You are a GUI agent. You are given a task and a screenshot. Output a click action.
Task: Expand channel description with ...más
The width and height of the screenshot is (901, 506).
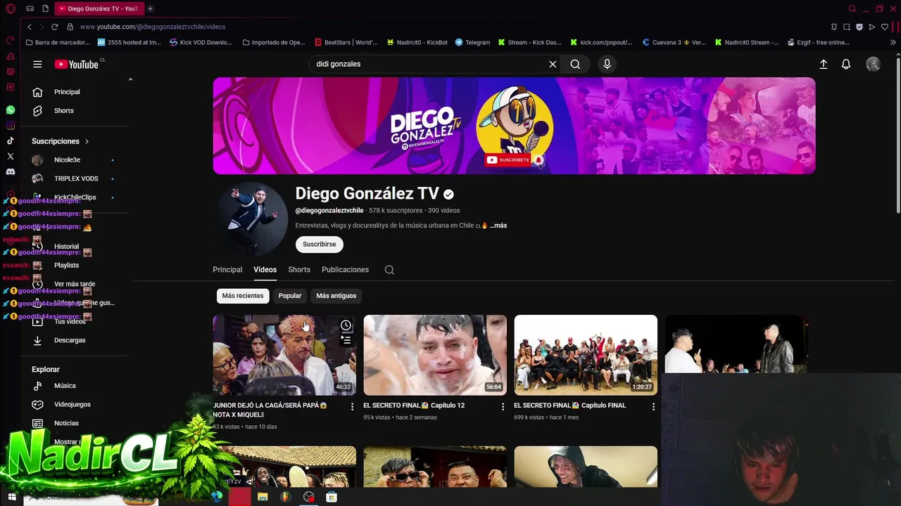click(x=498, y=226)
